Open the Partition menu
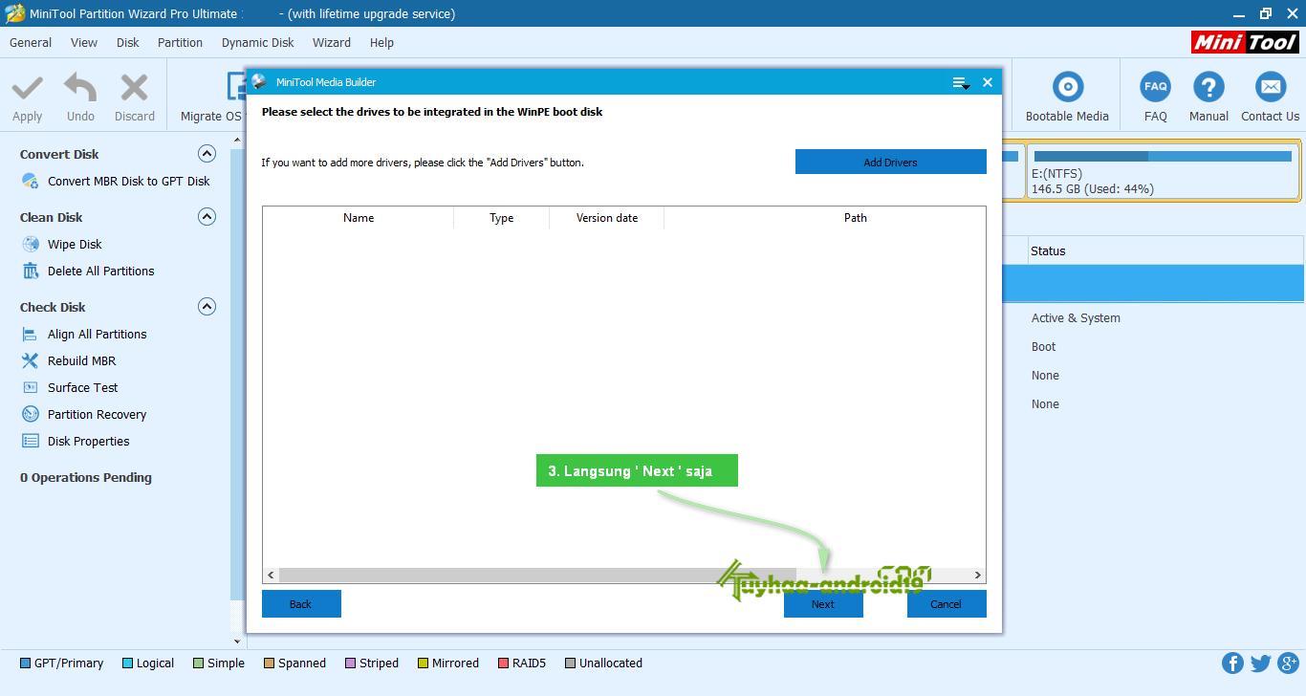The image size is (1306, 696). 180,42
